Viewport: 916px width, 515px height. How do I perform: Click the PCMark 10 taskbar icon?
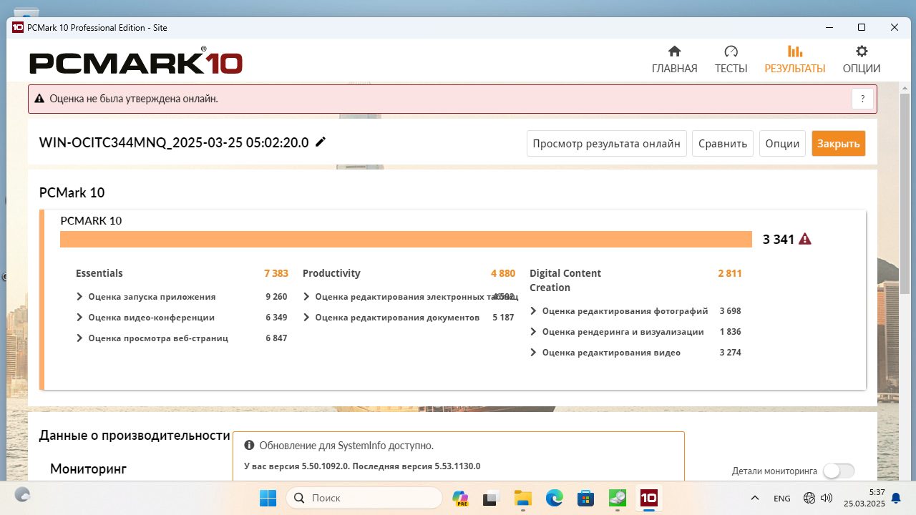[x=648, y=498]
